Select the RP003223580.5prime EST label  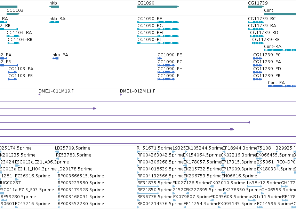81,183
